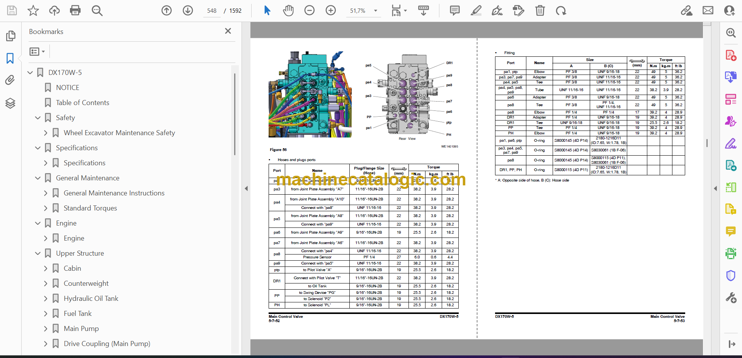The width and height of the screenshot is (742, 358).
Task: Open More Tools wrench icon
Action: (730, 297)
